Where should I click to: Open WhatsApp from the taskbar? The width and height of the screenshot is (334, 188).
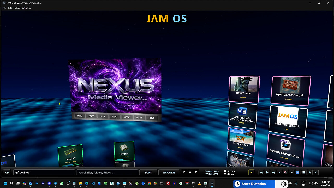[62, 184]
